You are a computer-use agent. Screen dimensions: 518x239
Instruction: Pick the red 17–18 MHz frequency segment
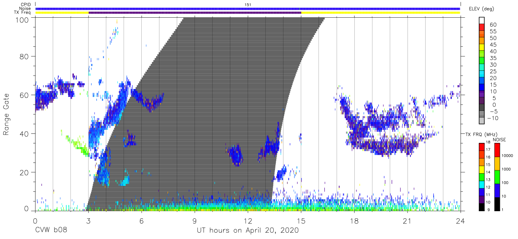(x=481, y=147)
